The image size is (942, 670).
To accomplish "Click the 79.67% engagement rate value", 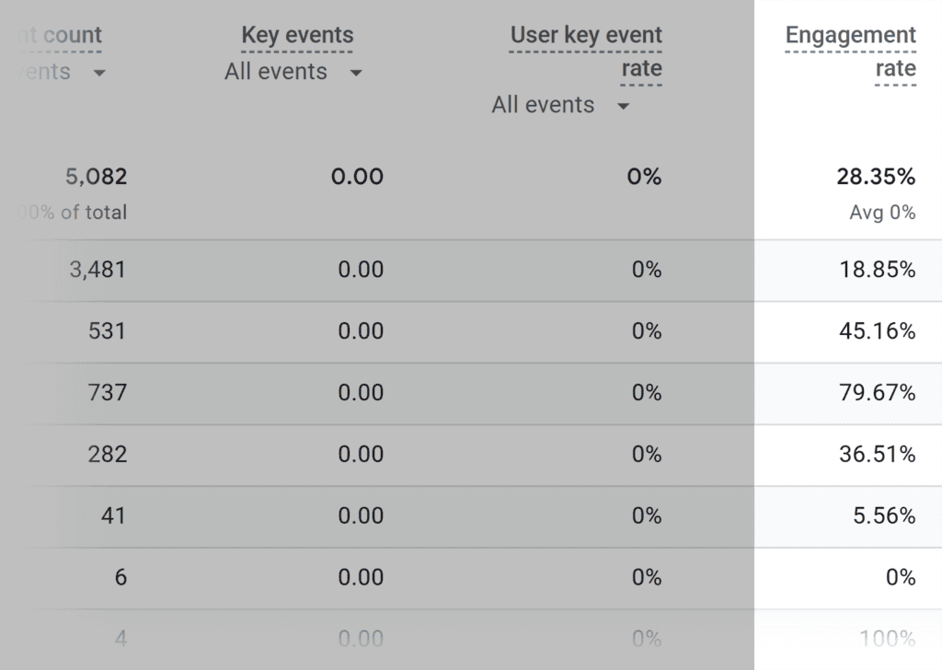I will [x=877, y=394].
